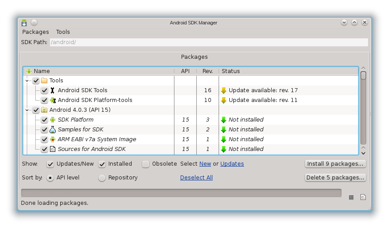Click the SDK Path field
Screen dimensions: 389x228
[x=209, y=42]
